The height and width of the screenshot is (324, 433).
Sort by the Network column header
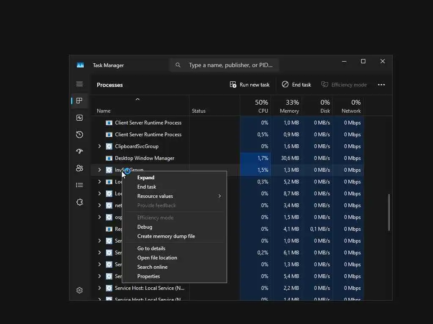pyautogui.click(x=348, y=106)
